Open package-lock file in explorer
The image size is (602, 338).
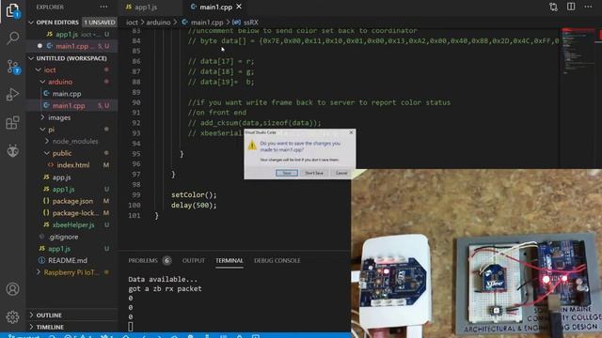[x=75, y=213]
